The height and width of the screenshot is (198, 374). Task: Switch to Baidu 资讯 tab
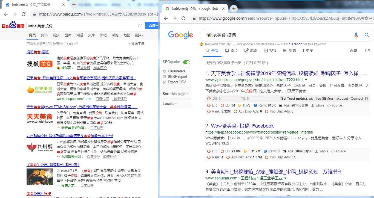pos(44,35)
